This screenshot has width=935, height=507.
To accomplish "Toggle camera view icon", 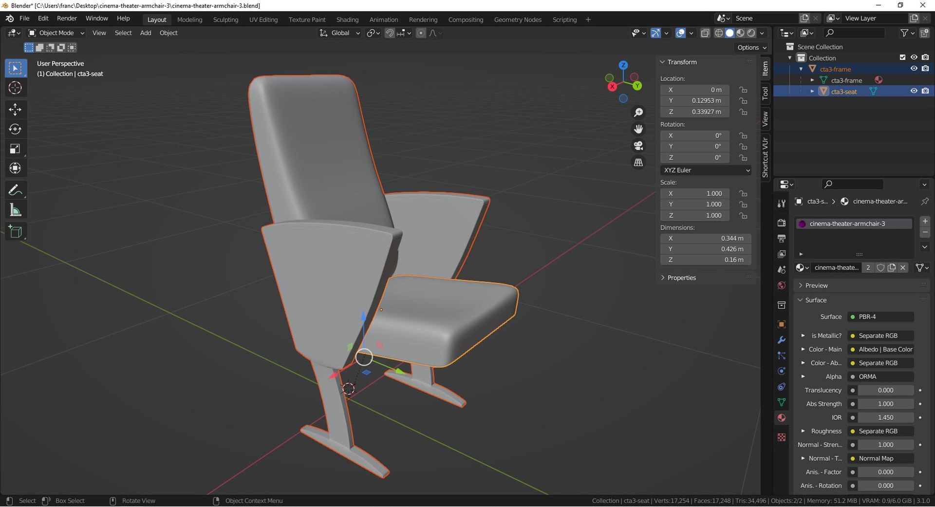I will click(x=638, y=146).
